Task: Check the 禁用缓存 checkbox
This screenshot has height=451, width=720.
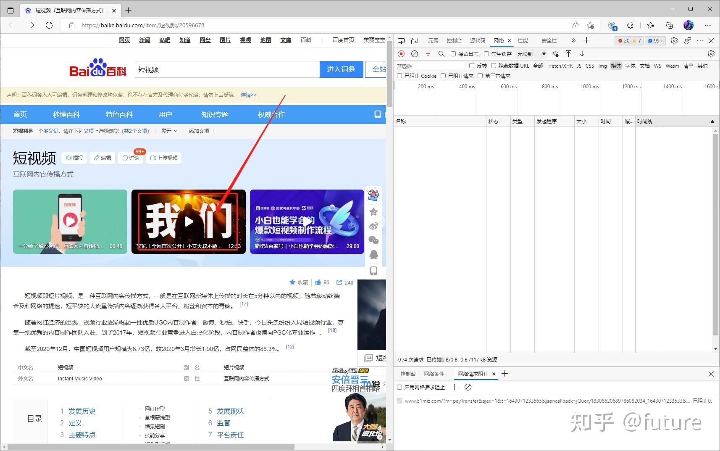Action: pos(486,54)
